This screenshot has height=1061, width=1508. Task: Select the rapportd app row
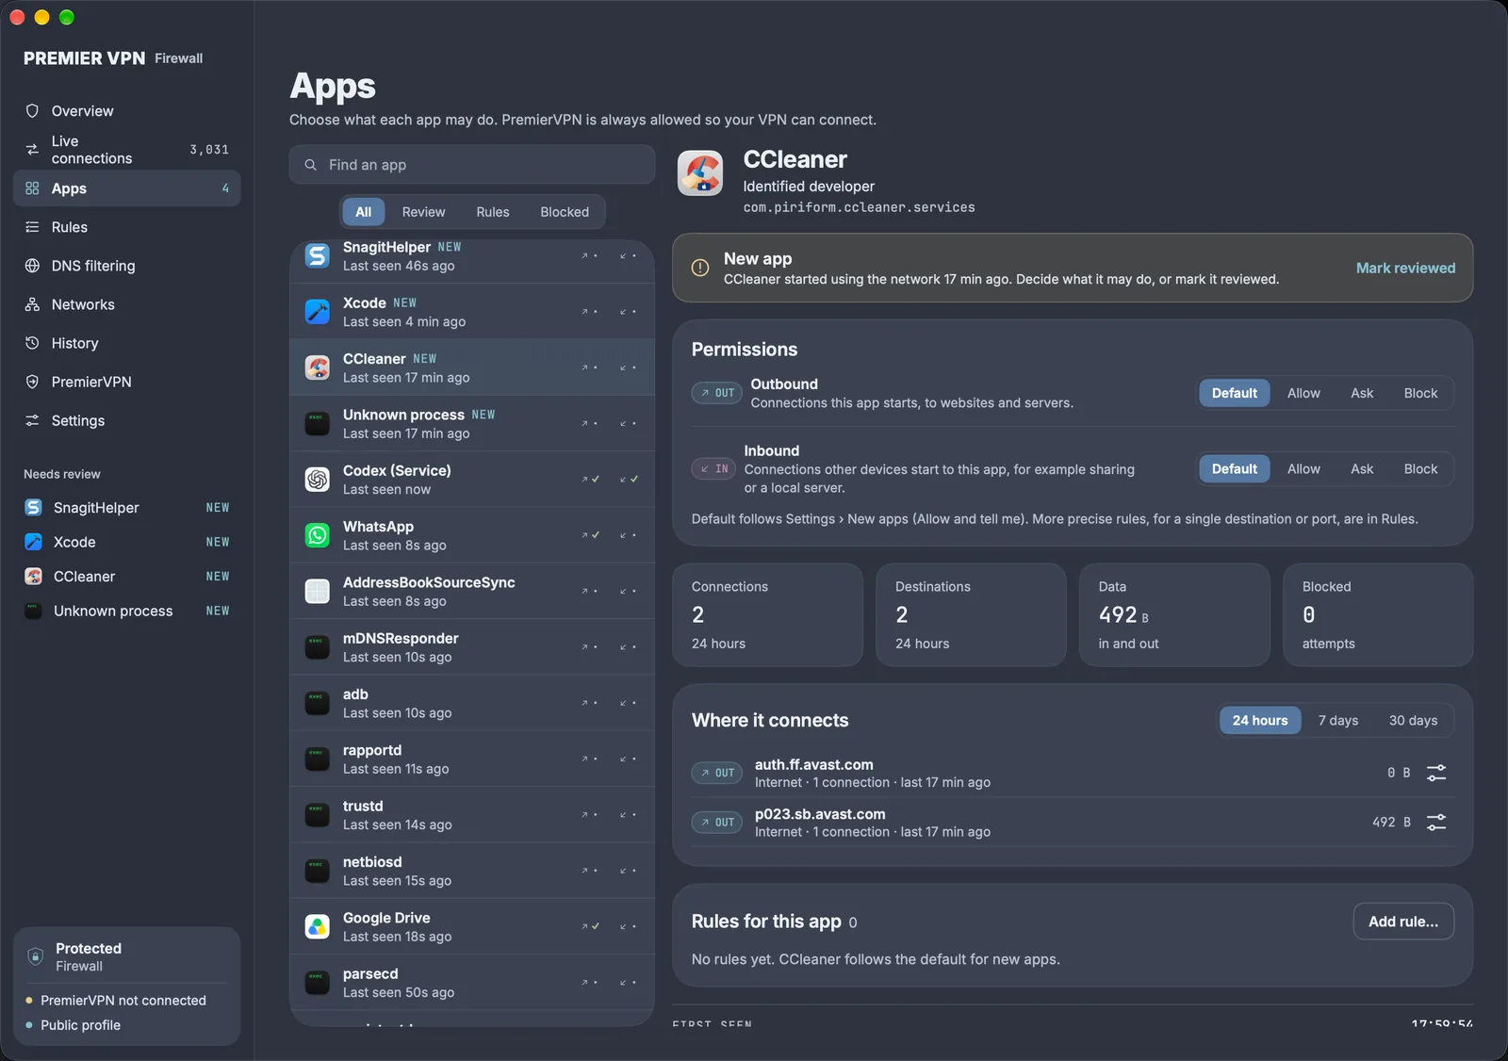[472, 759]
